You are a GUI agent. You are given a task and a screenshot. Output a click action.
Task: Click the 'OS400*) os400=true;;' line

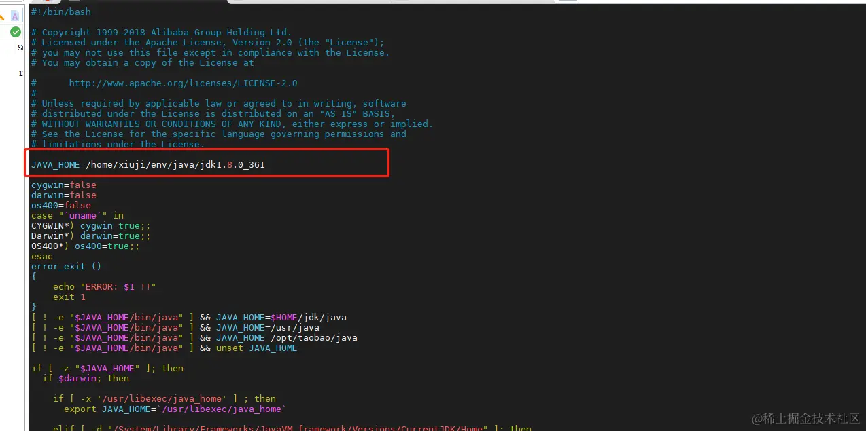86,246
